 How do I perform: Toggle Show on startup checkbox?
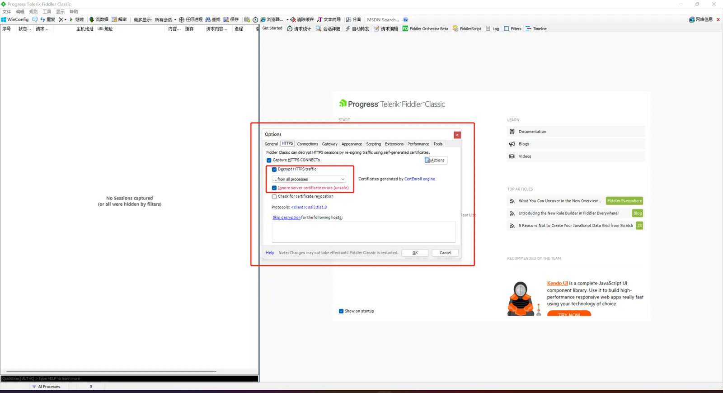(x=341, y=311)
